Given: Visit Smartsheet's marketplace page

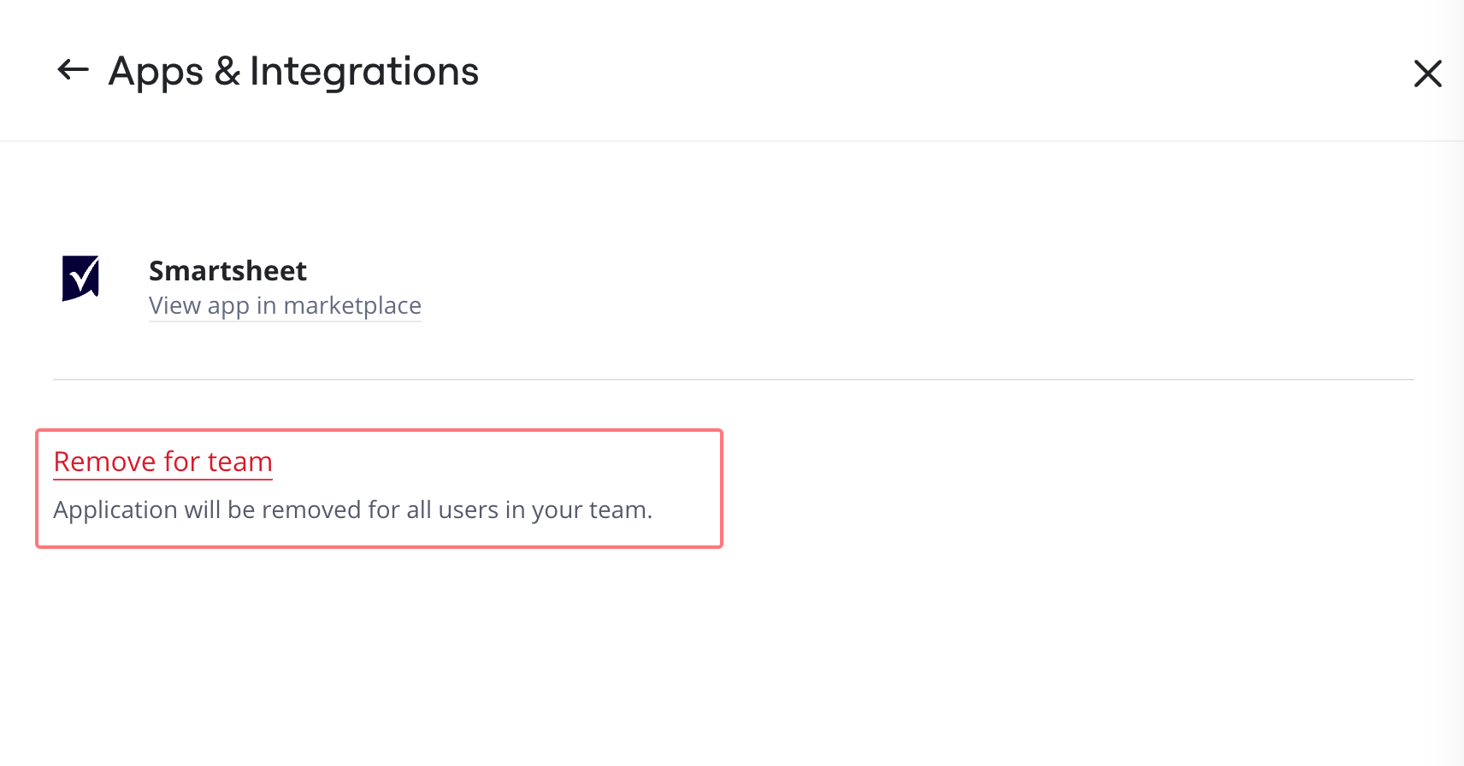Looking at the screenshot, I should click(x=285, y=306).
